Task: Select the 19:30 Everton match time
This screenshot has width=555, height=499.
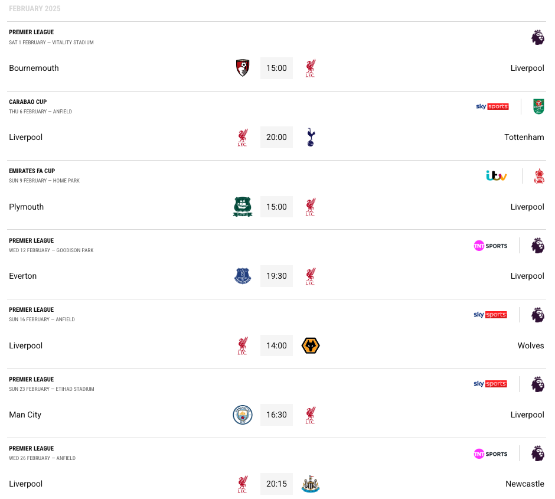Action: [276, 276]
